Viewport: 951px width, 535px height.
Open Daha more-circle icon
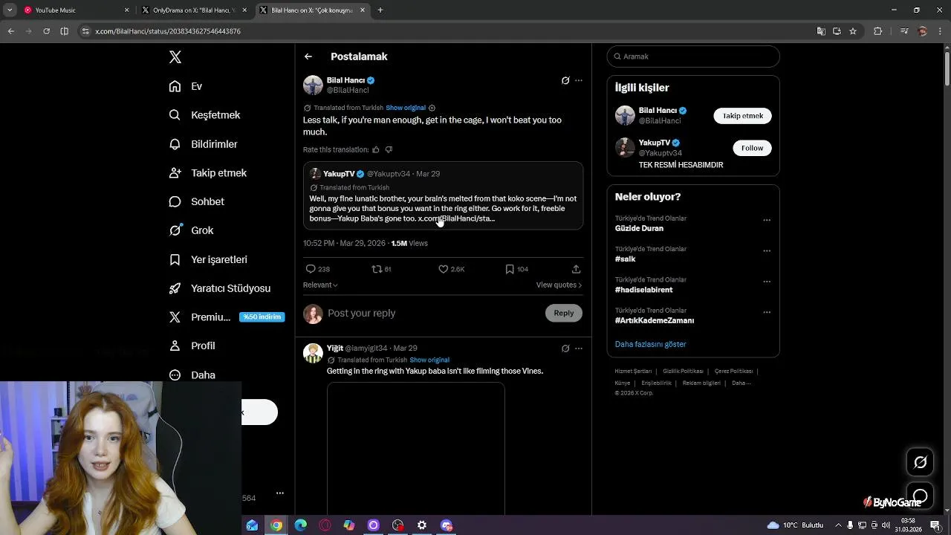tap(175, 375)
